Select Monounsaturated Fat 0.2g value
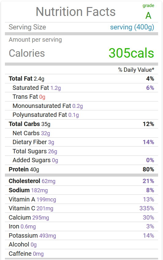This screenshot has width=163, height=260. tap(78, 106)
